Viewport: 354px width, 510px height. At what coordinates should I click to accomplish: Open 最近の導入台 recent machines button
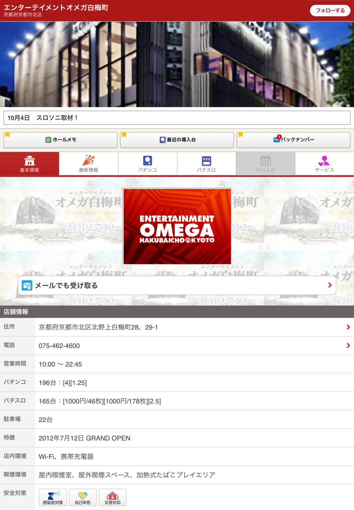[177, 140]
